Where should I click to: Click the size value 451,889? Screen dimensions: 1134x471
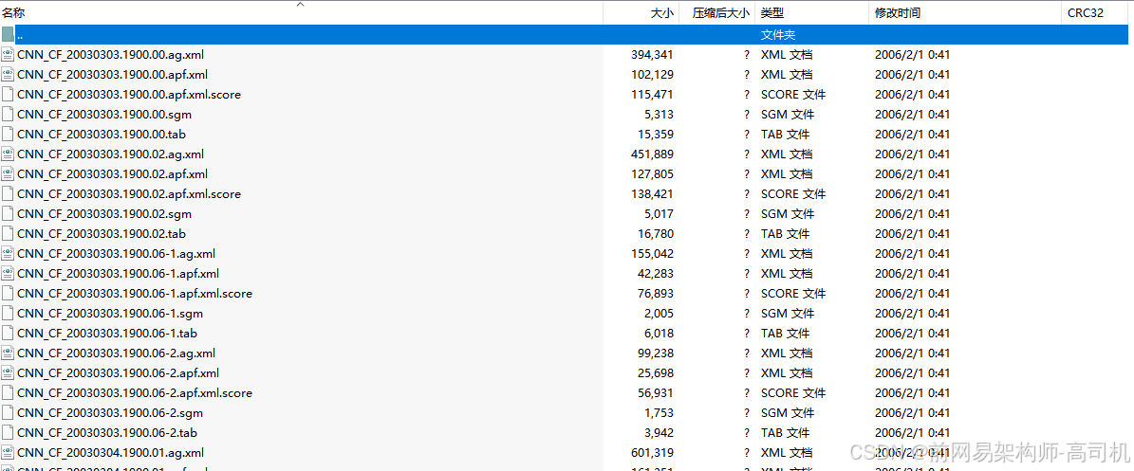[x=653, y=154]
